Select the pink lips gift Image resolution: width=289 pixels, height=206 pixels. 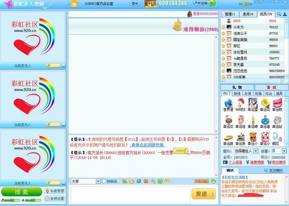(277, 105)
